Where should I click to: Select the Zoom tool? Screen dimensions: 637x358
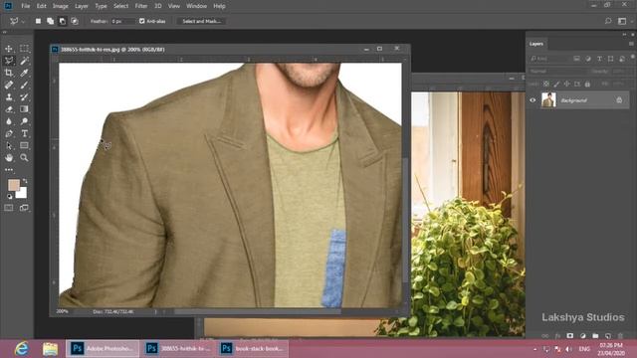pyautogui.click(x=24, y=158)
